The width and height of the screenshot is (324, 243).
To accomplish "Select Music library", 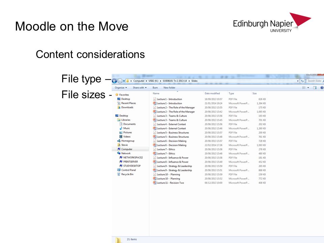I will tap(127, 128).
